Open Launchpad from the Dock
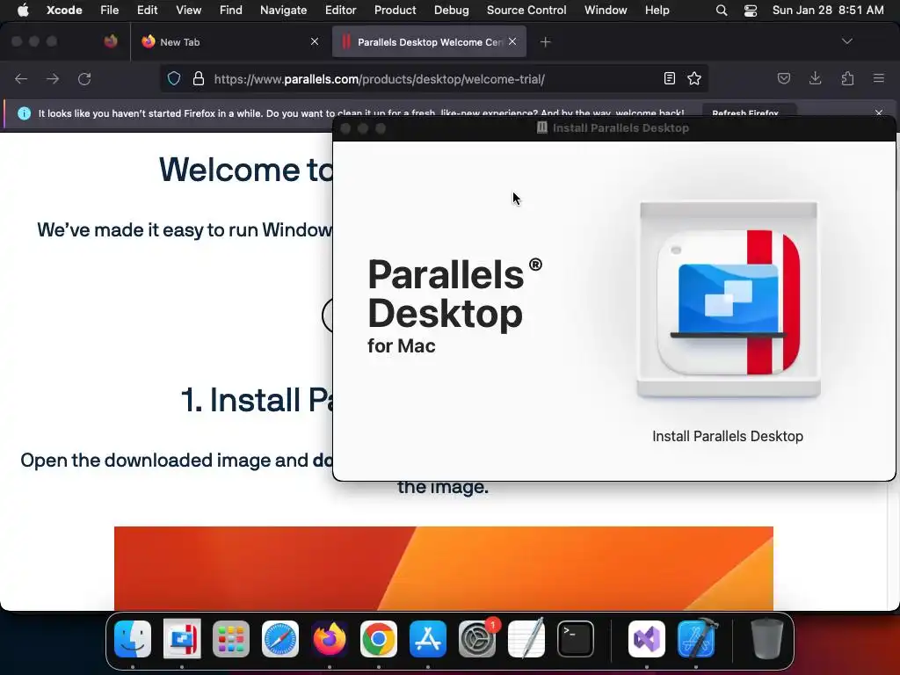This screenshot has height=675, width=900. coord(231,639)
